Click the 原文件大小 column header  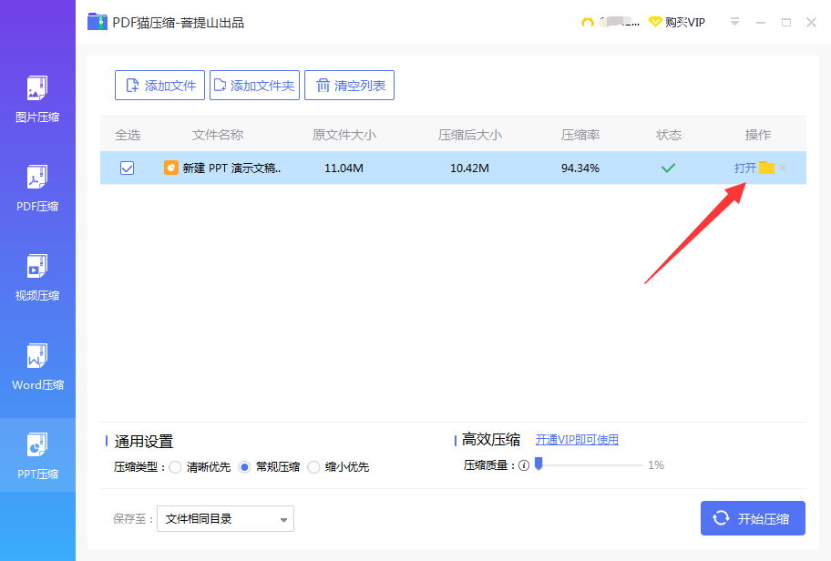[344, 135]
